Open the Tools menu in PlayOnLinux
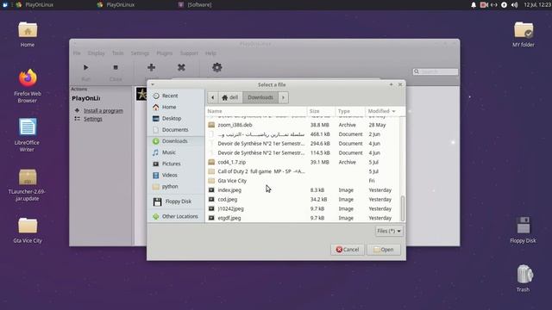Viewport: 552px width, 310px height. 117,53
